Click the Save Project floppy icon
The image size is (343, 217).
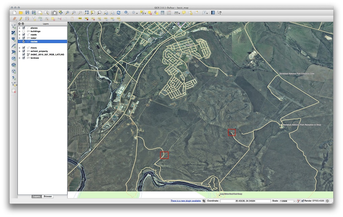[27, 12]
